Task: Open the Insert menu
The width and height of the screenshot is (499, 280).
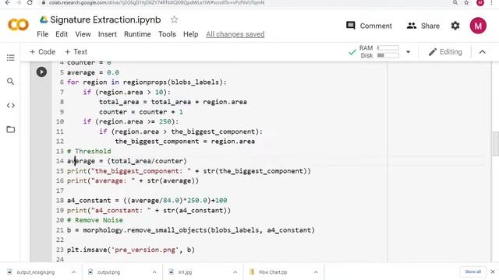Action: 108,34
